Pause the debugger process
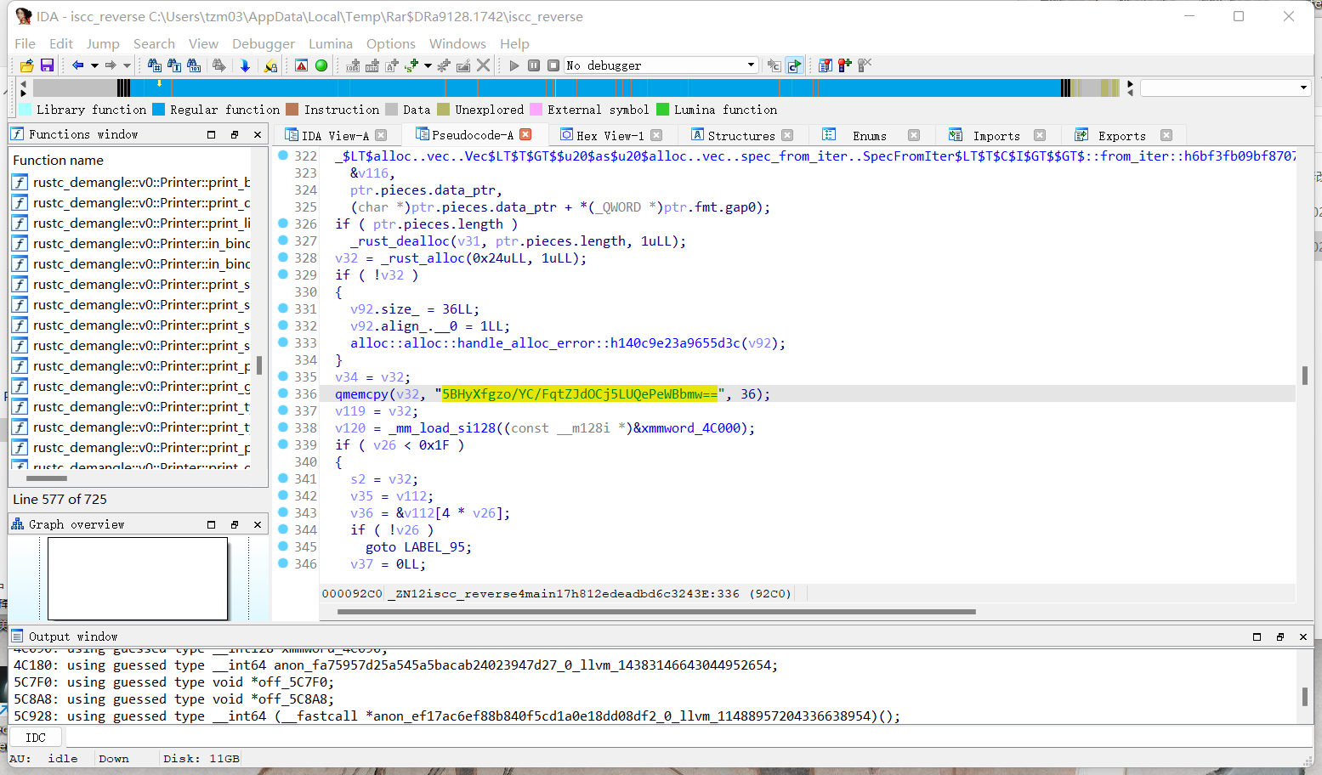 [534, 65]
